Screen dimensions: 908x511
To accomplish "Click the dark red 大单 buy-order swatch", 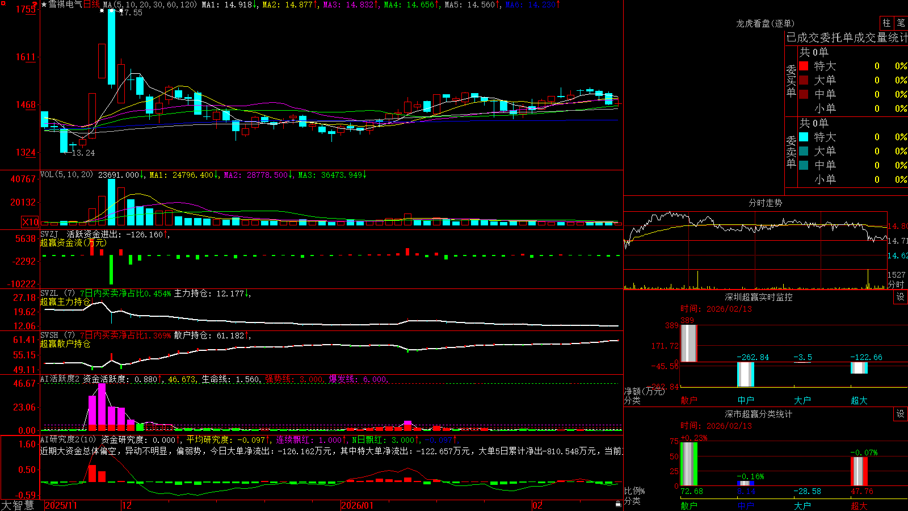I will 804,80.
